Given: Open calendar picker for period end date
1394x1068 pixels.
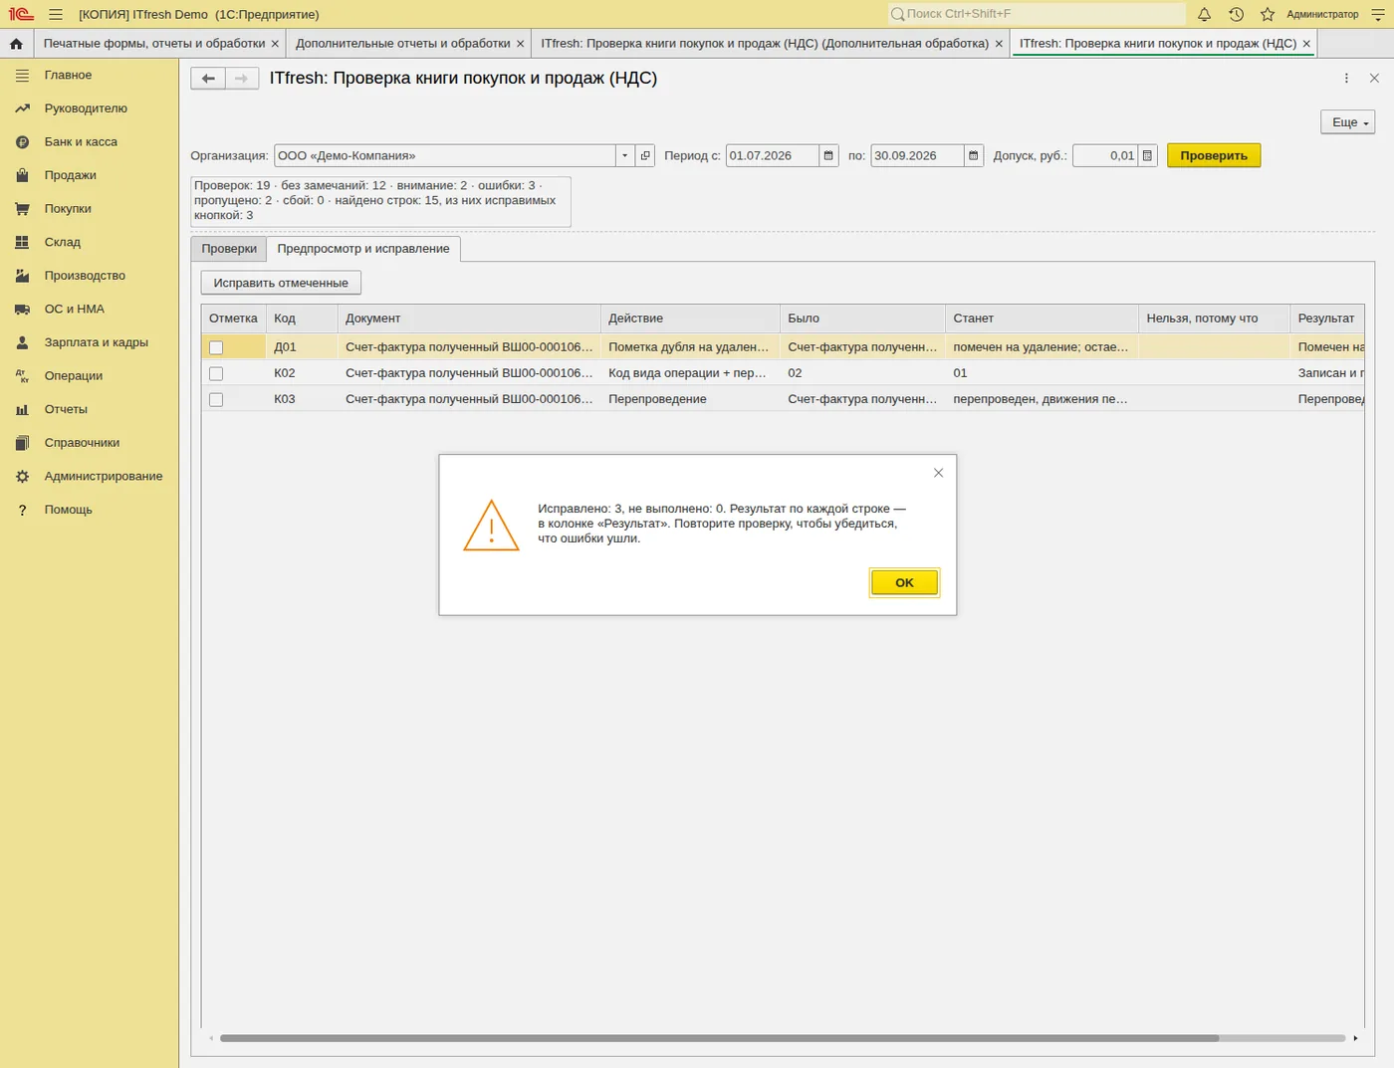Looking at the screenshot, I should click(974, 155).
